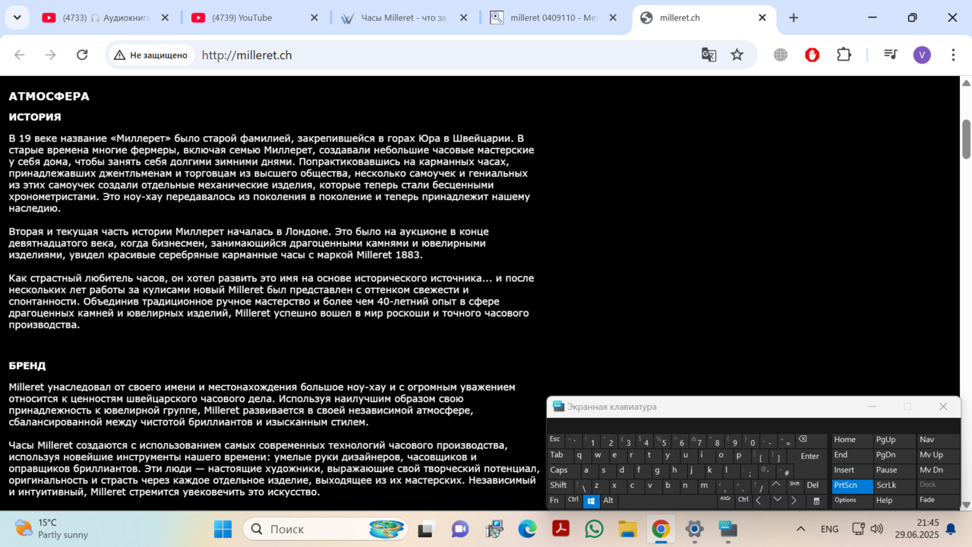Click the 'АТМОСФЕРА' heading
972x547 pixels.
49,96
